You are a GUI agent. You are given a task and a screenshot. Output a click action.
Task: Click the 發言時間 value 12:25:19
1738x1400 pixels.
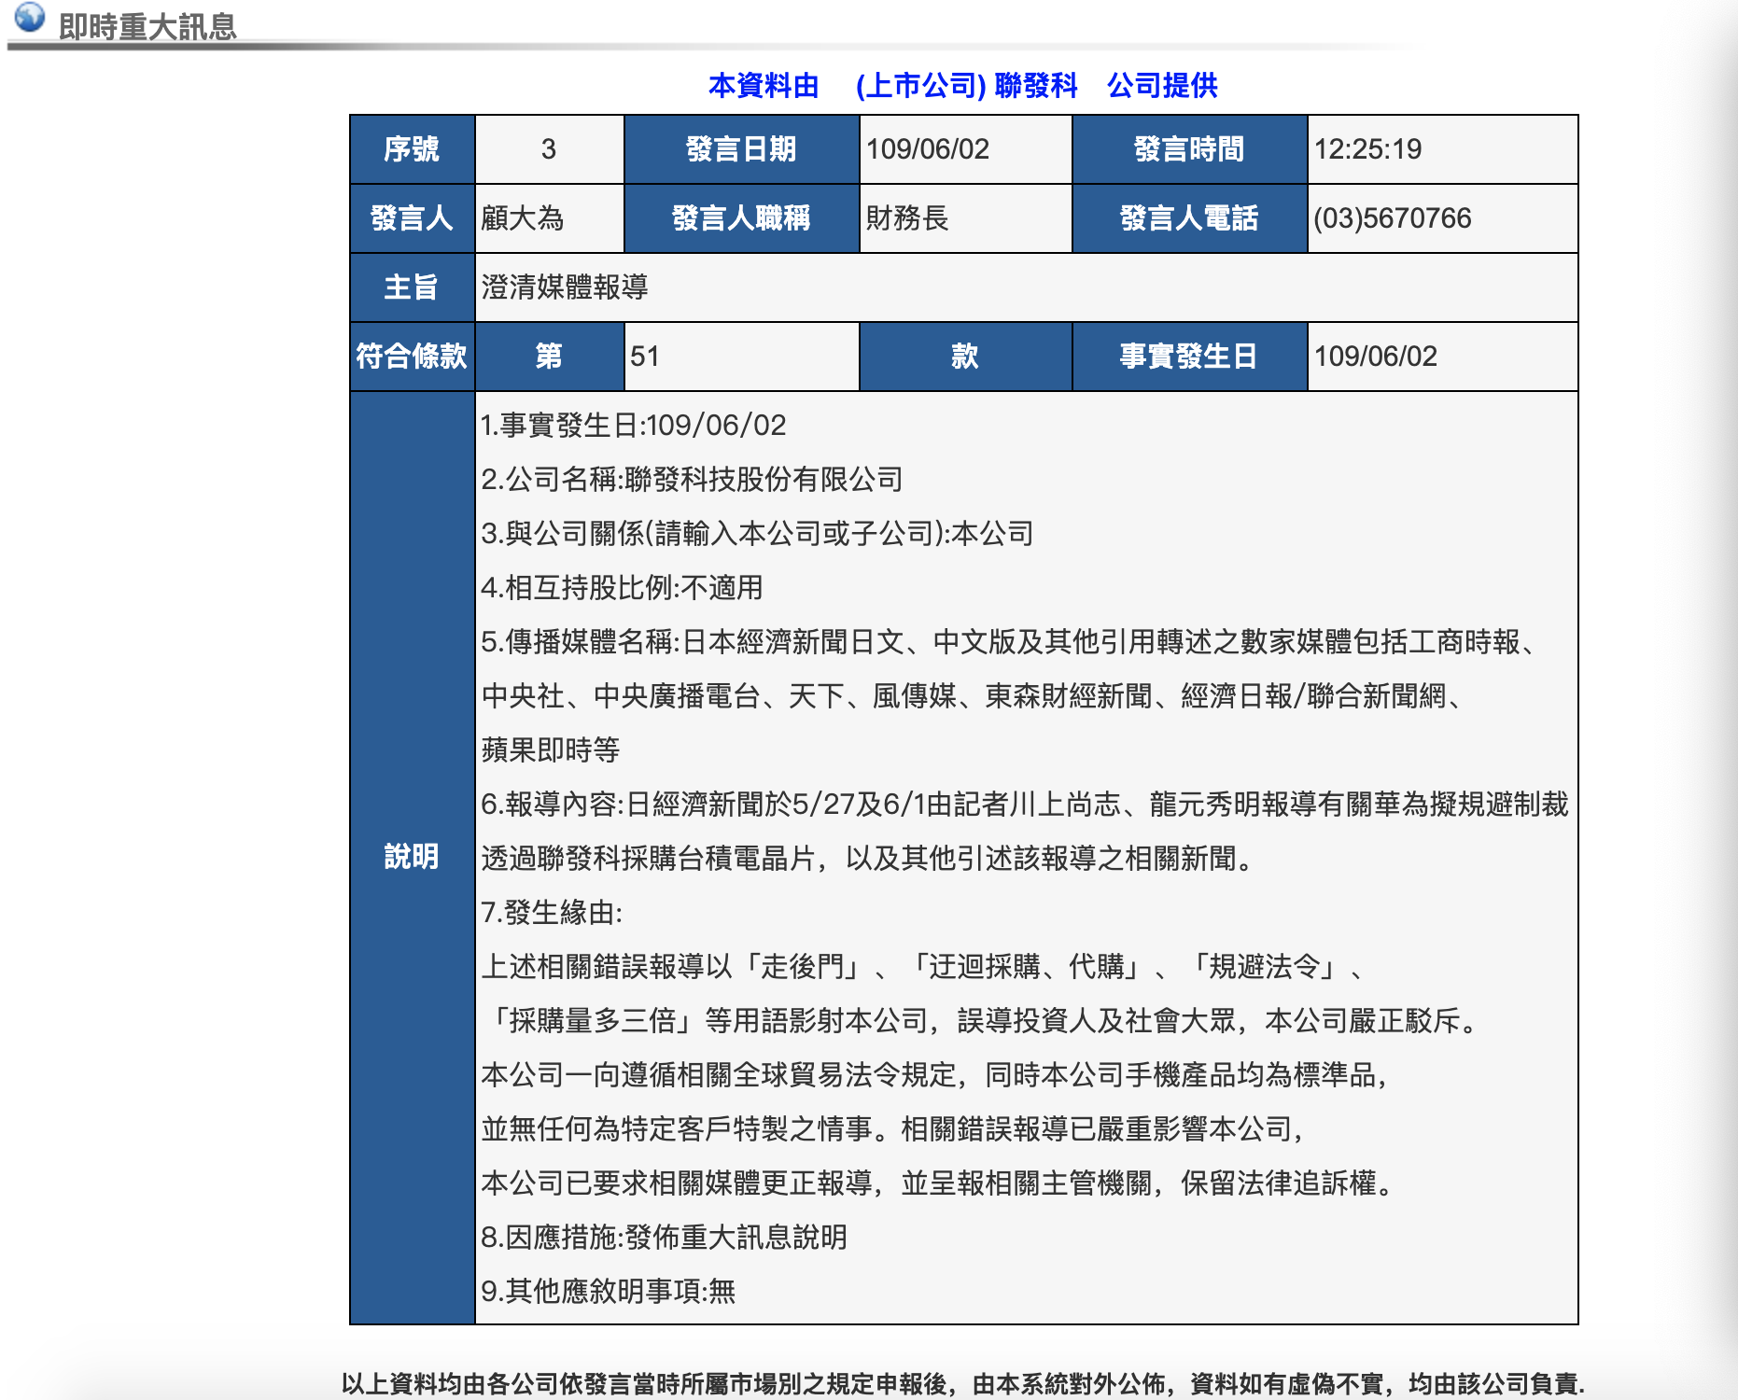coord(1367,149)
